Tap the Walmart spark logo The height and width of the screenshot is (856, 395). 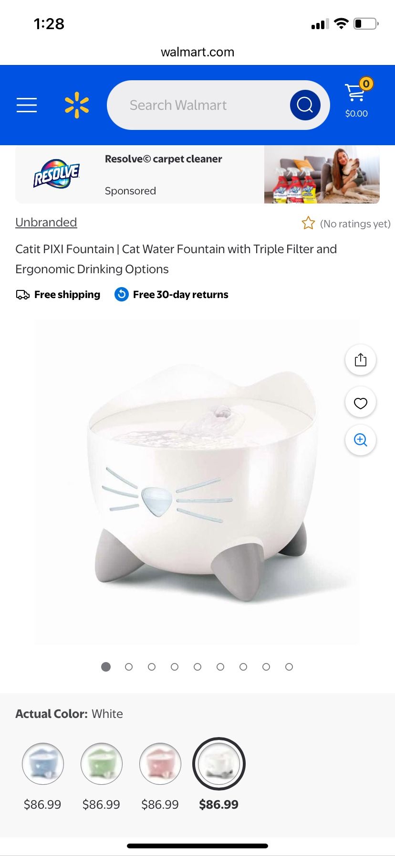coord(77,106)
